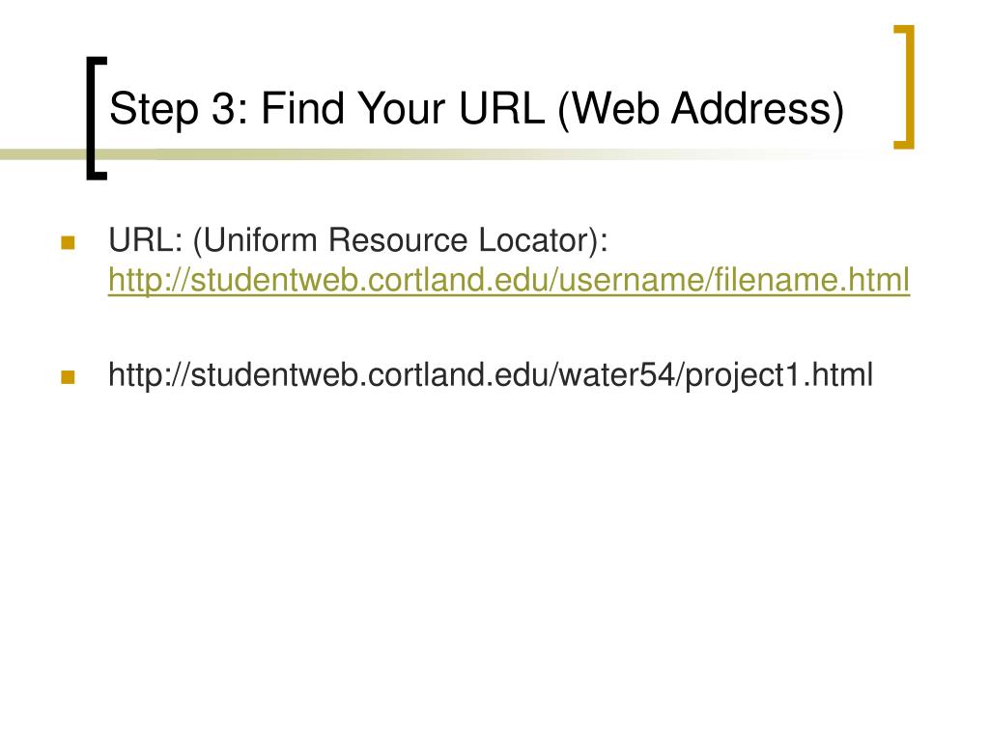Select the black left bracket decoration
The image size is (989, 741).
coord(97,118)
